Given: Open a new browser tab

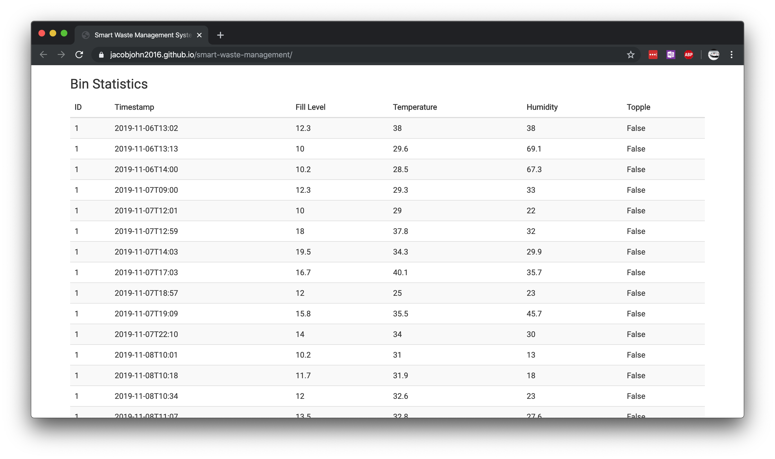Looking at the screenshot, I should pyautogui.click(x=220, y=35).
